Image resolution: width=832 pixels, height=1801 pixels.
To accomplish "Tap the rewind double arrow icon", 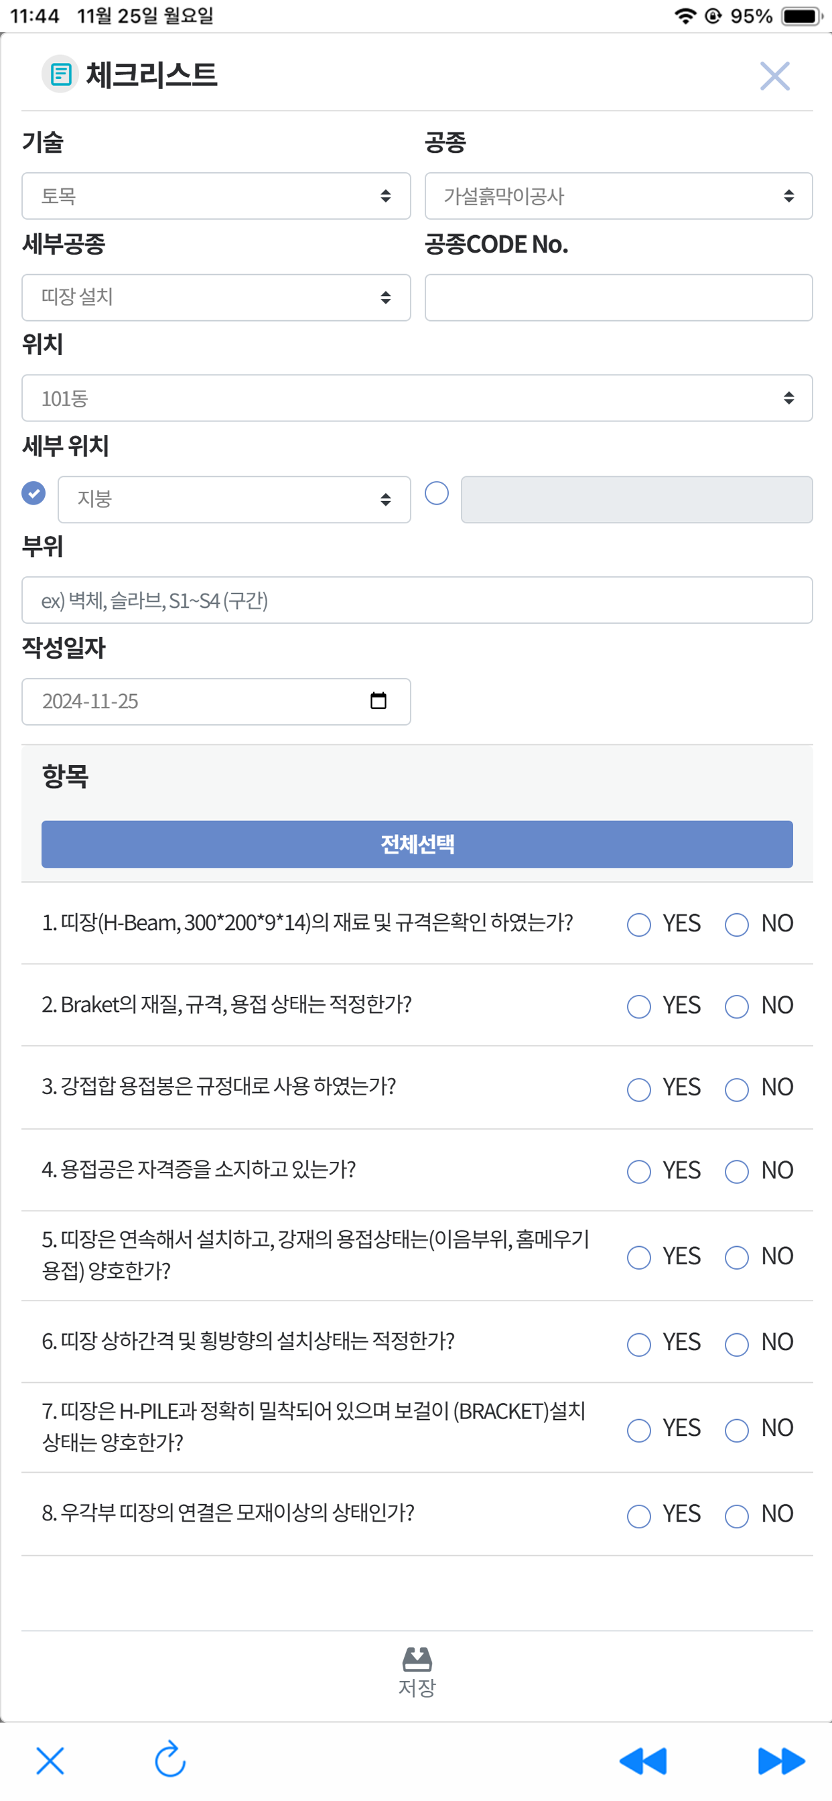I will 643,1760.
